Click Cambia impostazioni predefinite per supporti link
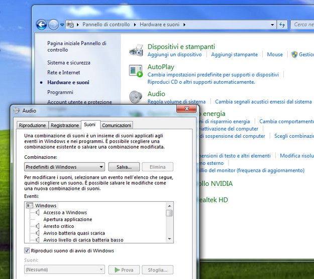Viewport: 314px width, 279px height. click(x=213, y=75)
